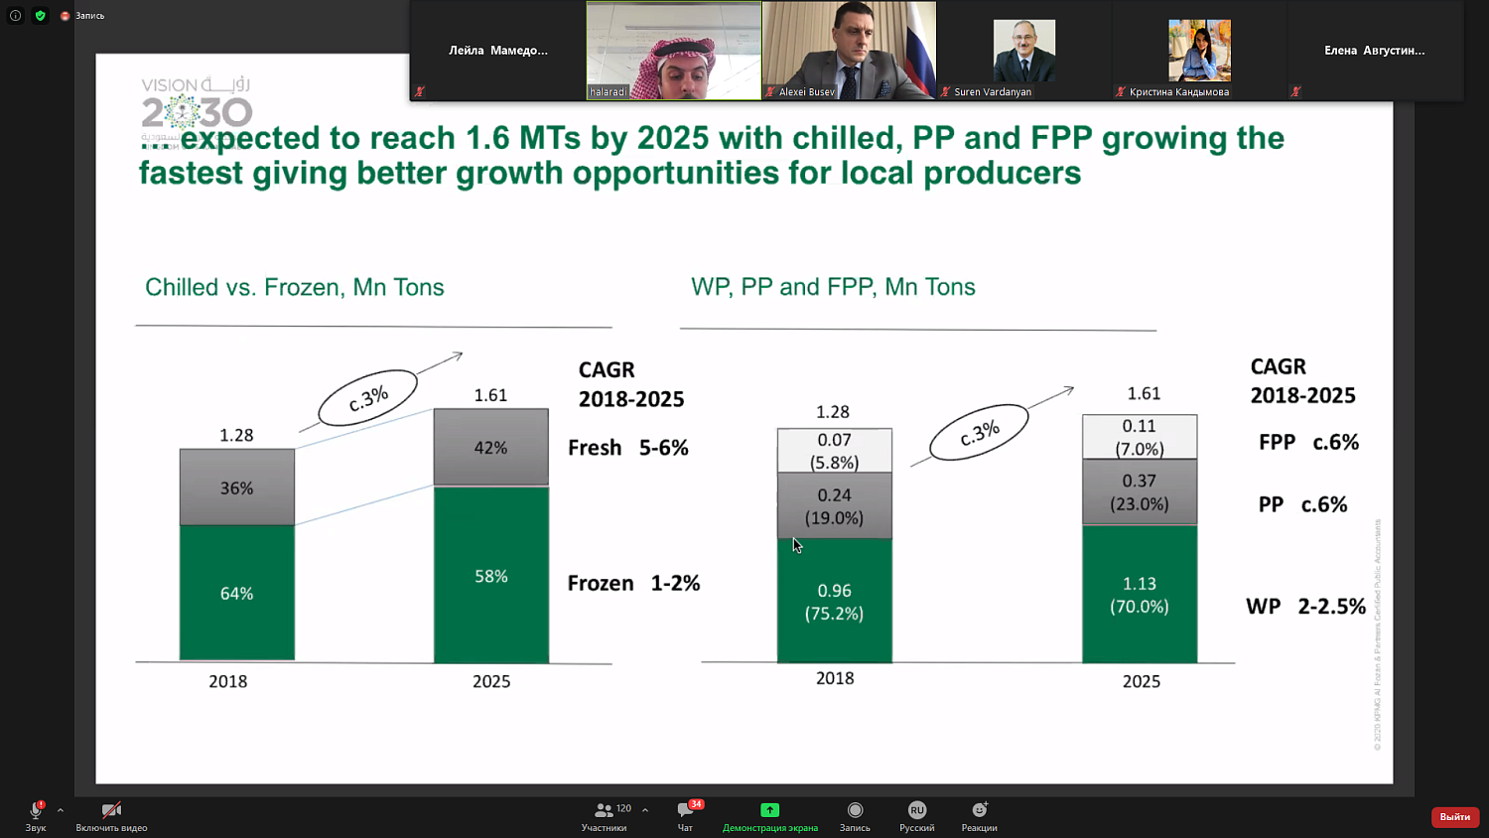
Task: Click the 'Frozen 1-2%' CAGR label
Action: point(633,583)
